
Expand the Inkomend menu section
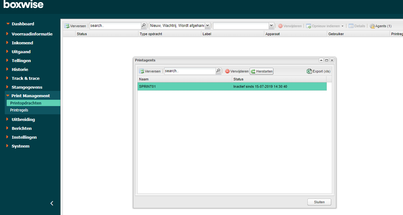[22, 43]
